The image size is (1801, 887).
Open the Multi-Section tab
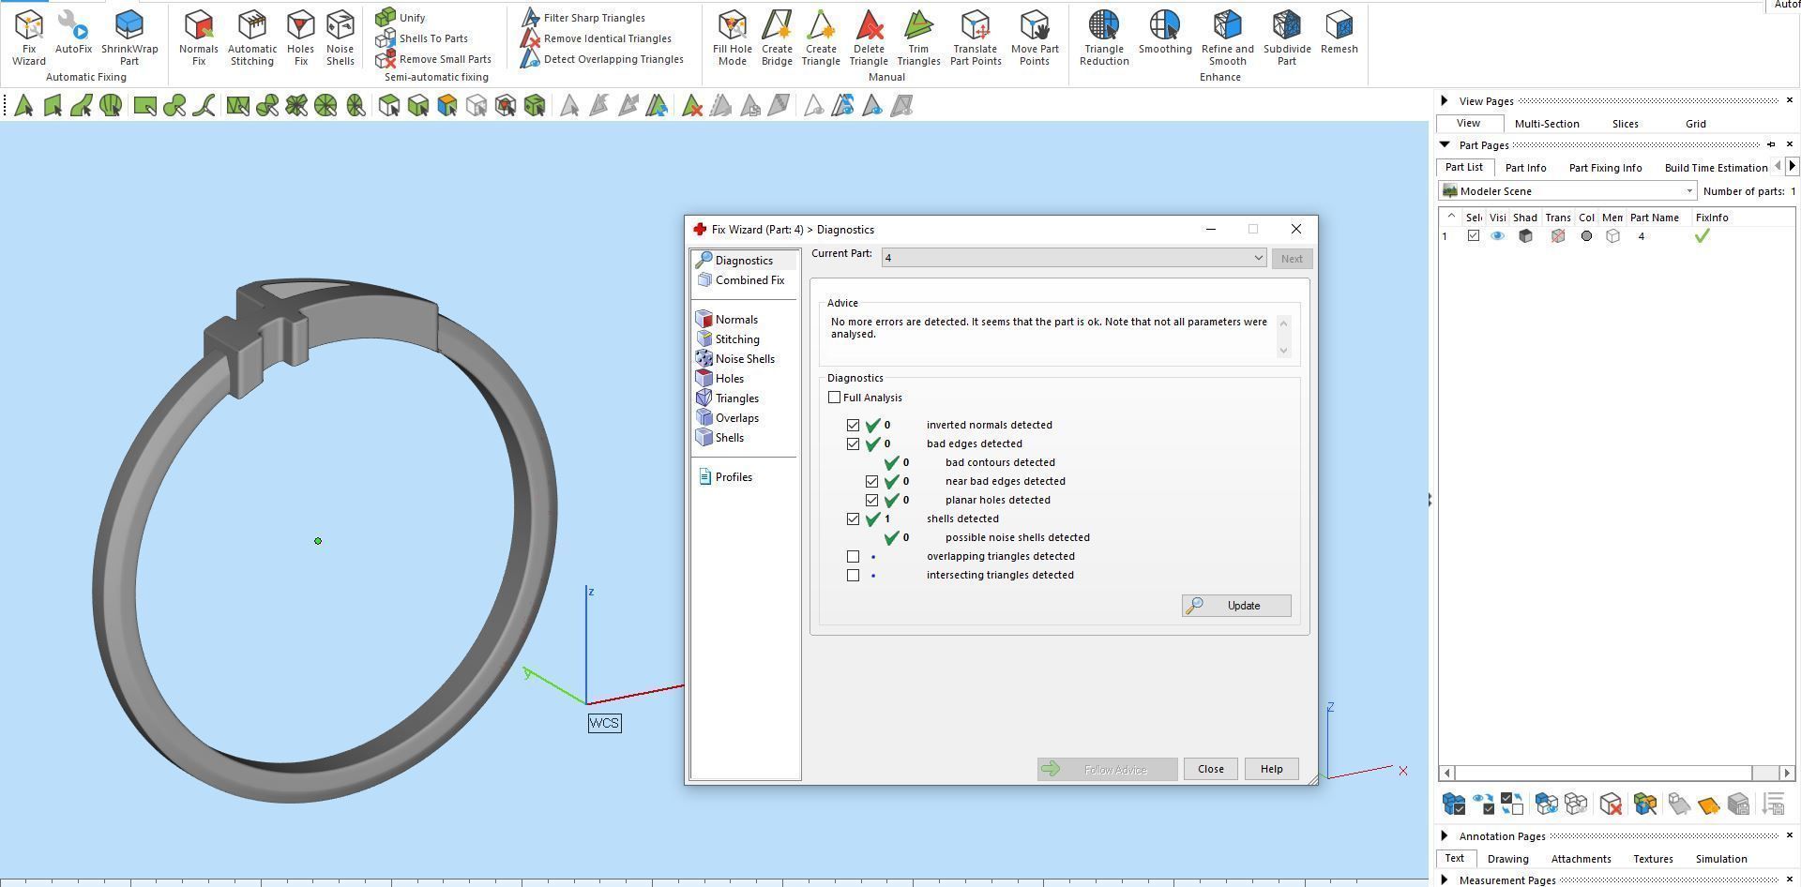[x=1547, y=124]
